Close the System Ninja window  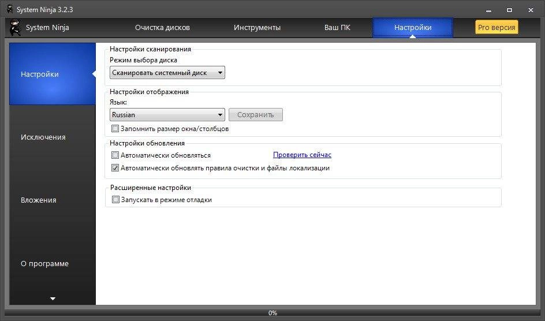pyautogui.click(x=531, y=10)
